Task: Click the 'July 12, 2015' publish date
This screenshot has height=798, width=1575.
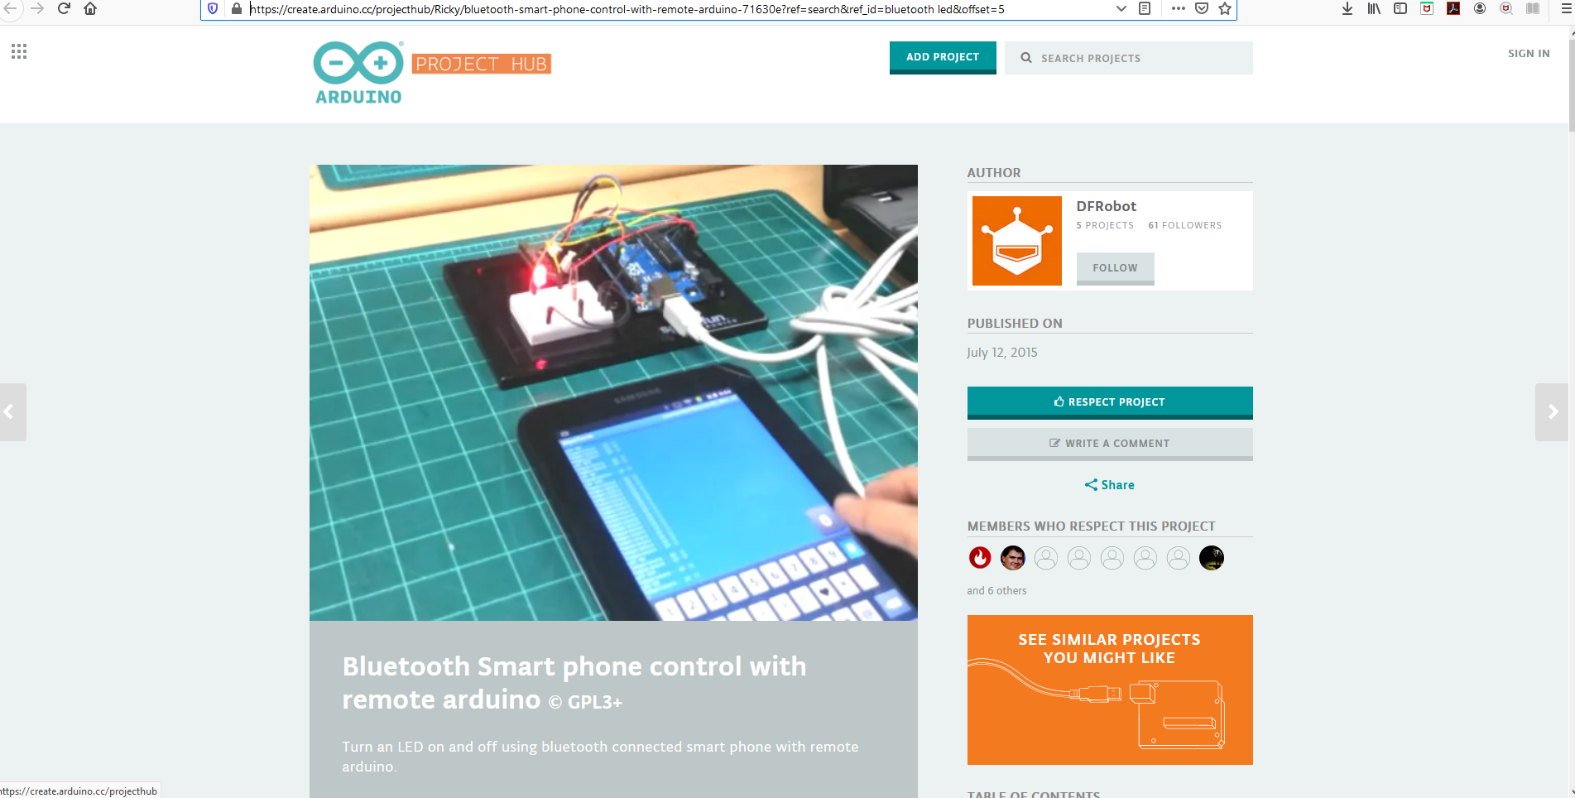Action: coord(1002,353)
